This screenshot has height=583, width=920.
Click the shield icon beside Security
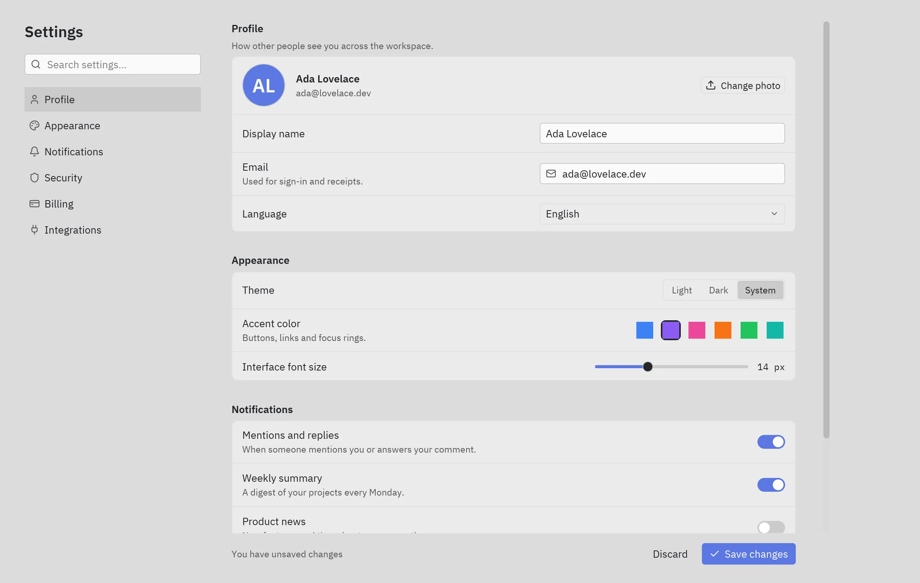coord(34,178)
